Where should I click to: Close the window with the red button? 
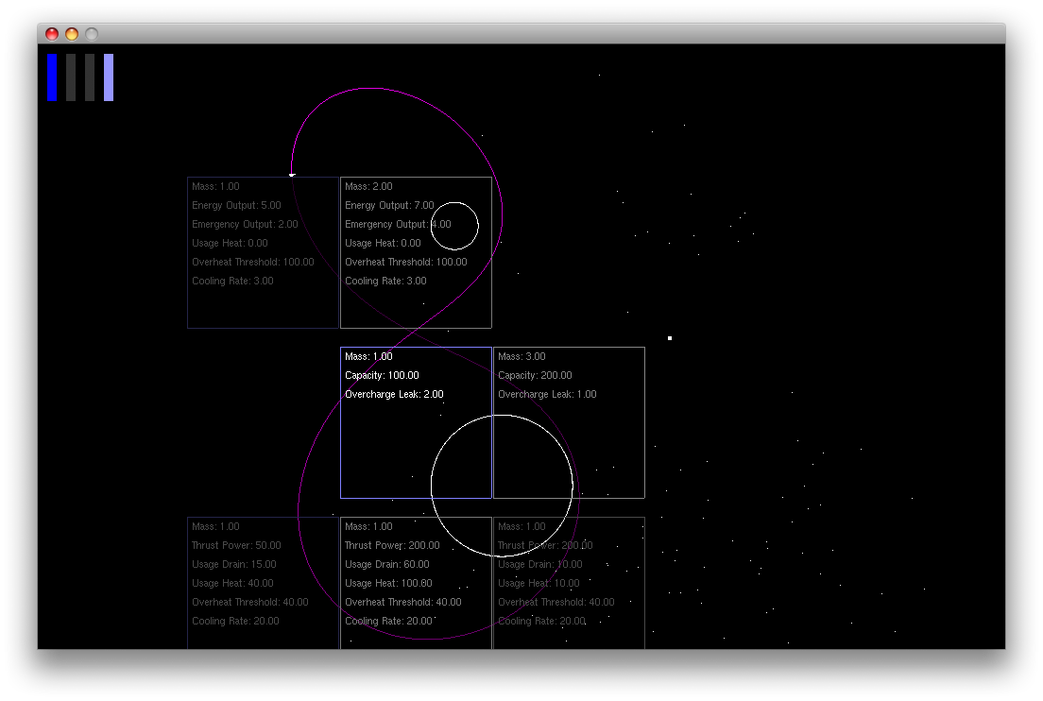[52, 34]
